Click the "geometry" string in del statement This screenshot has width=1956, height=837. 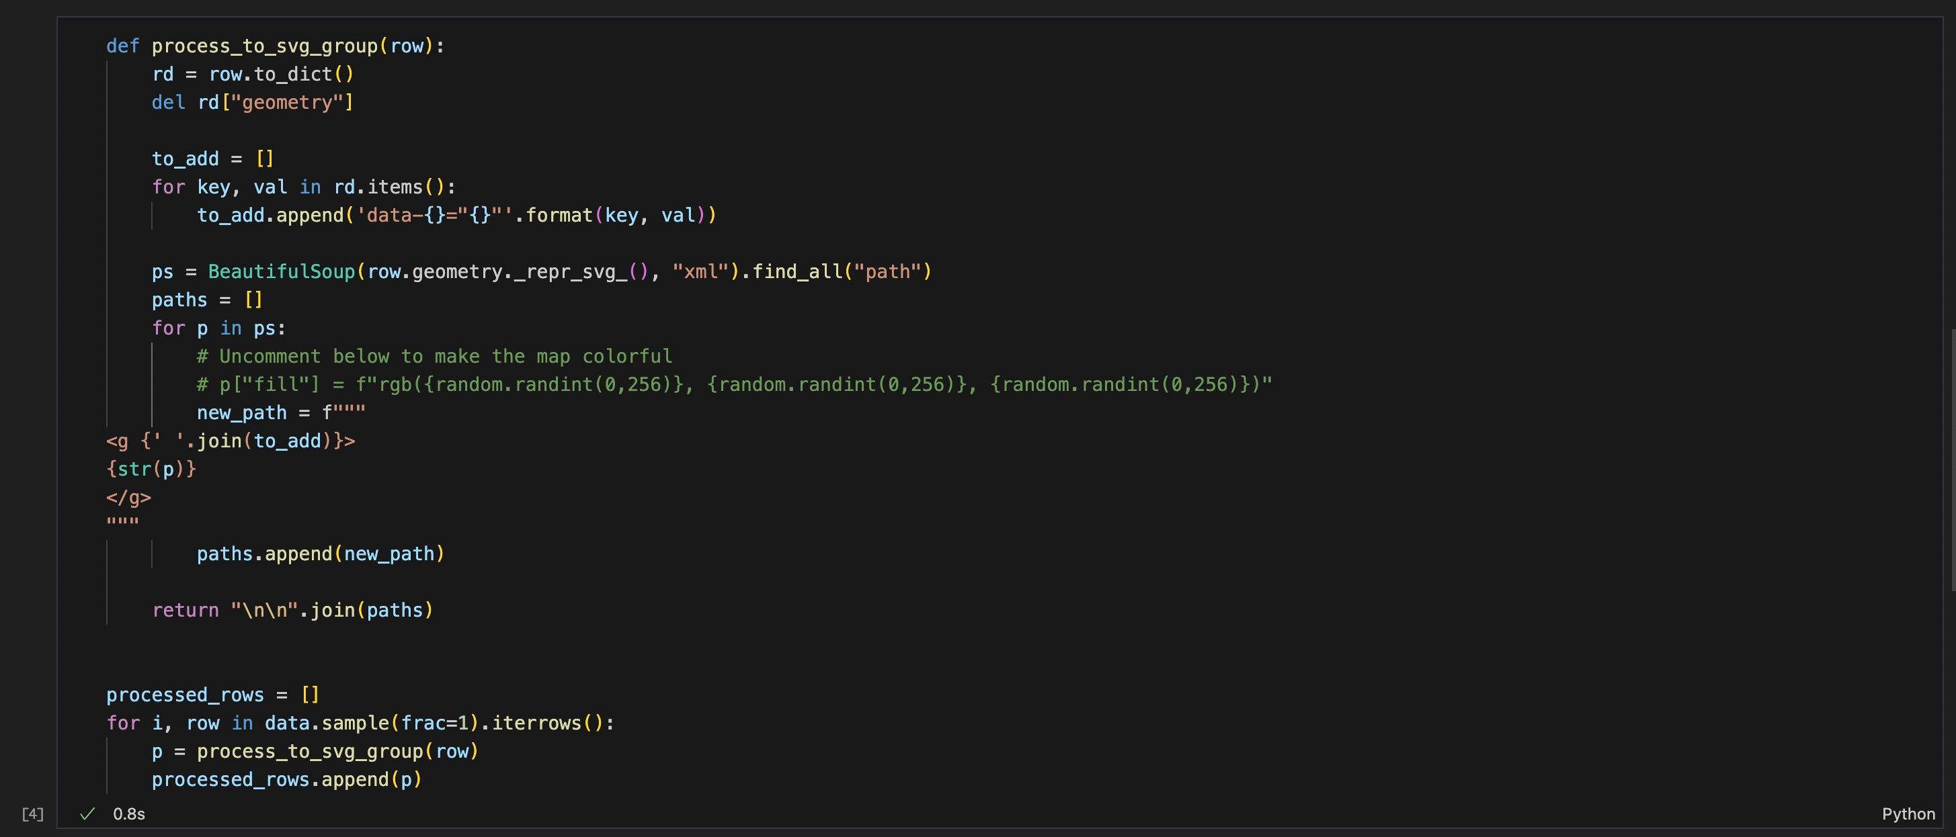coord(287,103)
